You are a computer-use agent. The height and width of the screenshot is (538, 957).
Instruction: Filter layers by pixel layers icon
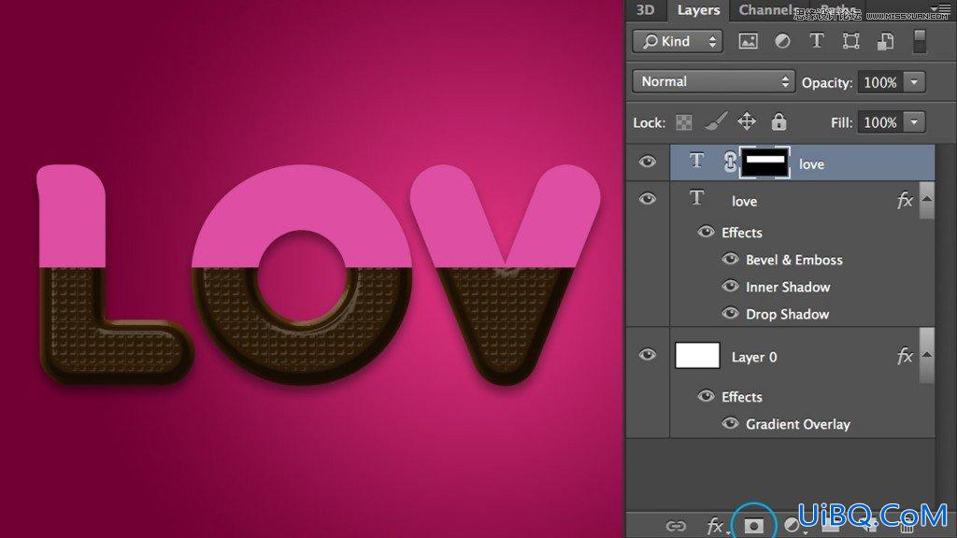[748, 41]
